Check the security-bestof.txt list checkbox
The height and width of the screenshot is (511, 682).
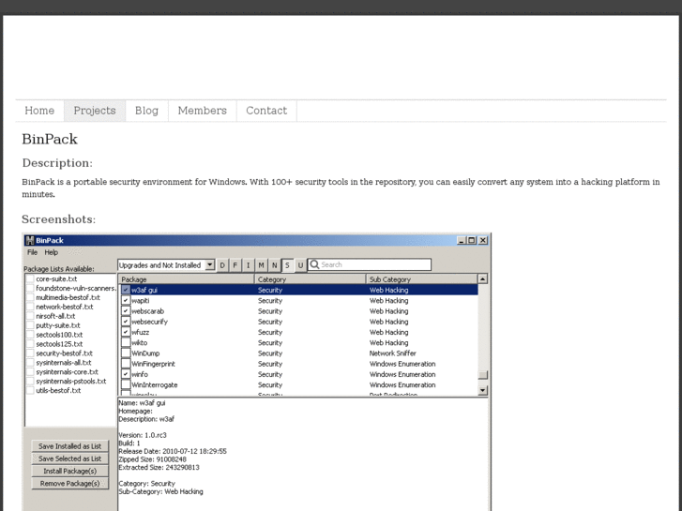coord(30,353)
